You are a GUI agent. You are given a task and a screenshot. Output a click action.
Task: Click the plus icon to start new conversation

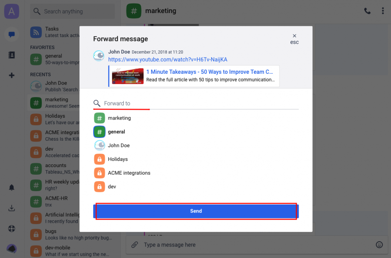[11, 75]
